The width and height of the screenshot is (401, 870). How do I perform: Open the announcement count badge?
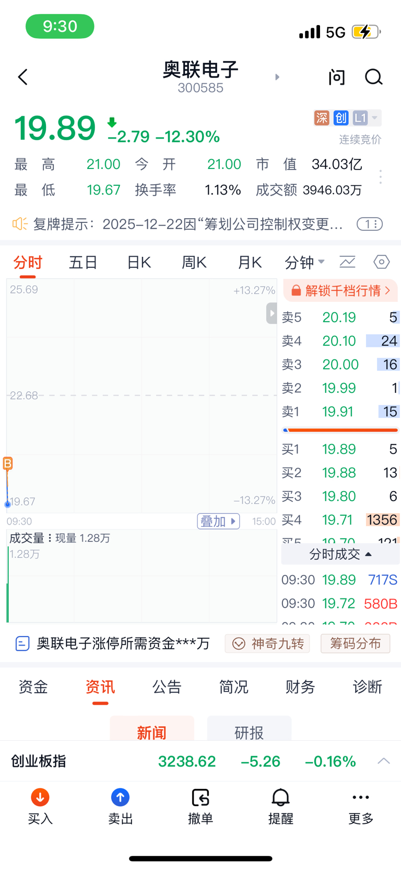pos(370,224)
